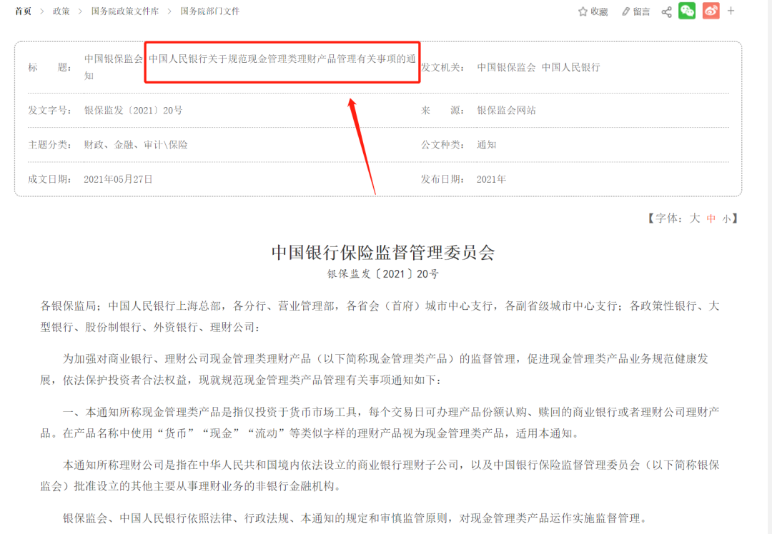The image size is (772, 534).
Task: Click paragraph starting 一、本通知所称现金管理类产品
Action: coord(380,423)
